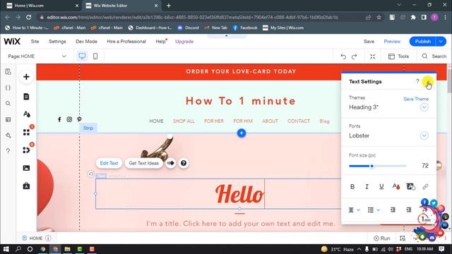This screenshot has height=254, width=452.
Task: Click the animation icon beside Get Text Ideas
Action: coord(171,163)
